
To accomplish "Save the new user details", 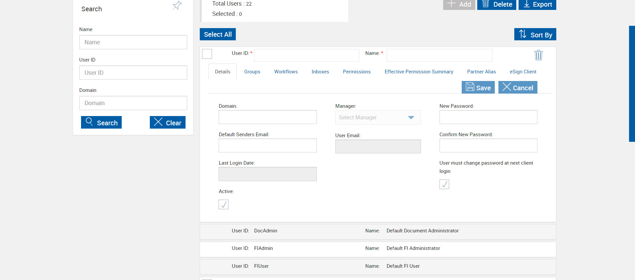I will point(478,88).
